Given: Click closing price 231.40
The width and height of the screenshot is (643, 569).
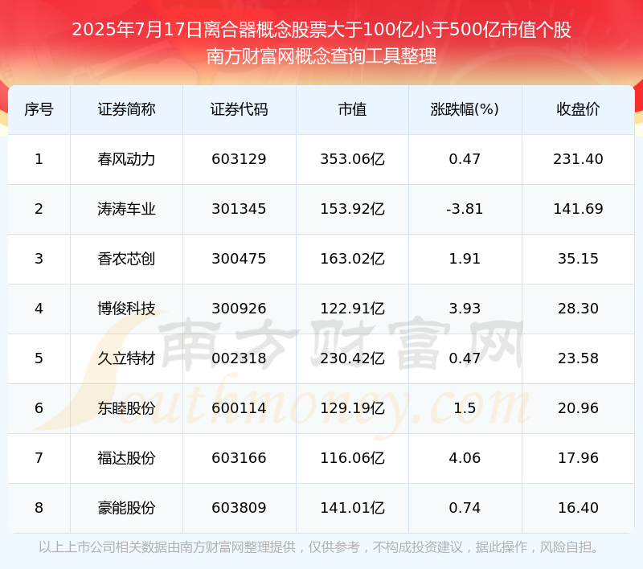Looking at the screenshot, I should 578,159.
